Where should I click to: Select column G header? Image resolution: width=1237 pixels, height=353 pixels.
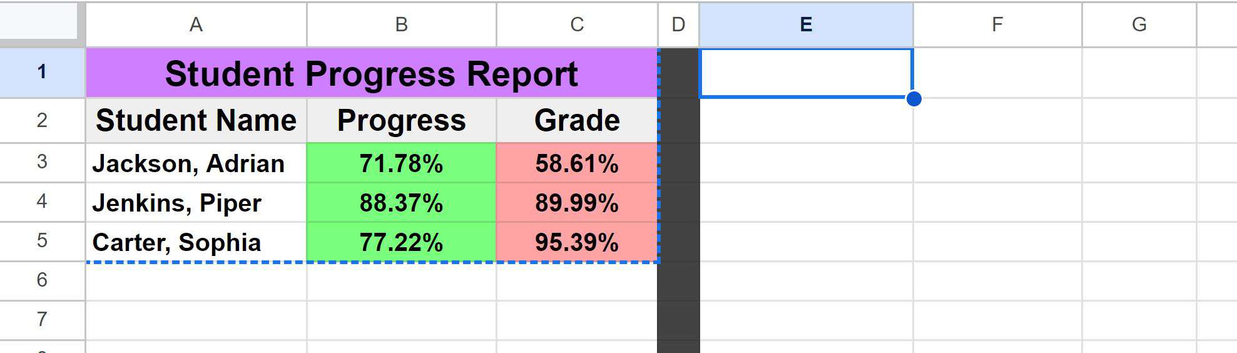(1139, 24)
